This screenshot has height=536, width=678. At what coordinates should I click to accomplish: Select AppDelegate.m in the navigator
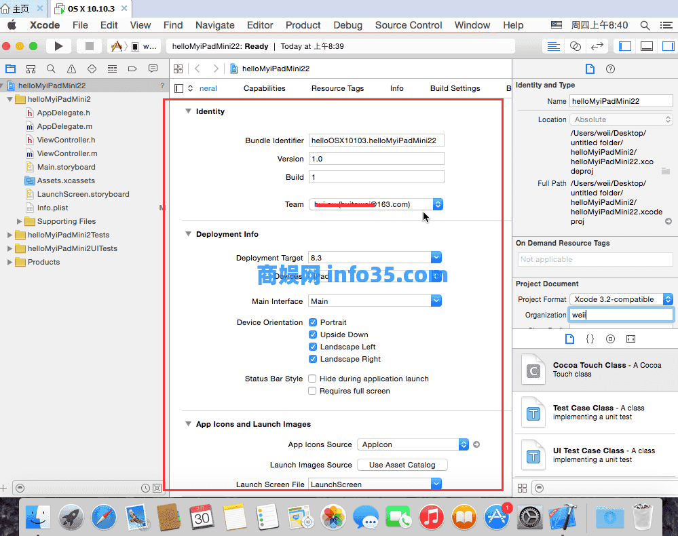pyautogui.click(x=64, y=126)
